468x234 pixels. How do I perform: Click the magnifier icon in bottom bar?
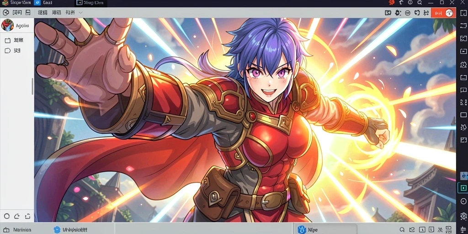pos(402,230)
